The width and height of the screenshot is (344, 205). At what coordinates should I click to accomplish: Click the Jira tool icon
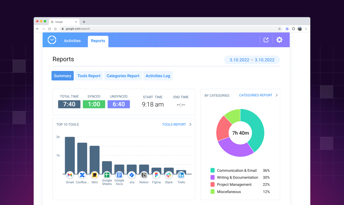coord(132,175)
